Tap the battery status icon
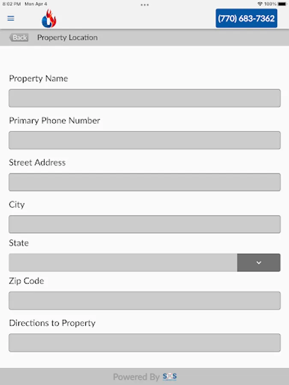Screen dimensions: 289x385 point(282,4)
